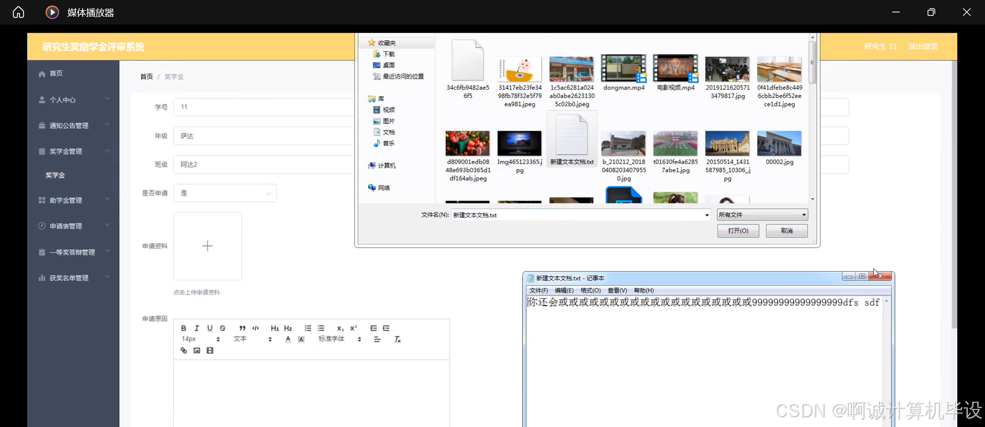Viewport: 985px width, 427px height.
Task: Click the 首页 breadcrumb link
Action: tap(147, 76)
